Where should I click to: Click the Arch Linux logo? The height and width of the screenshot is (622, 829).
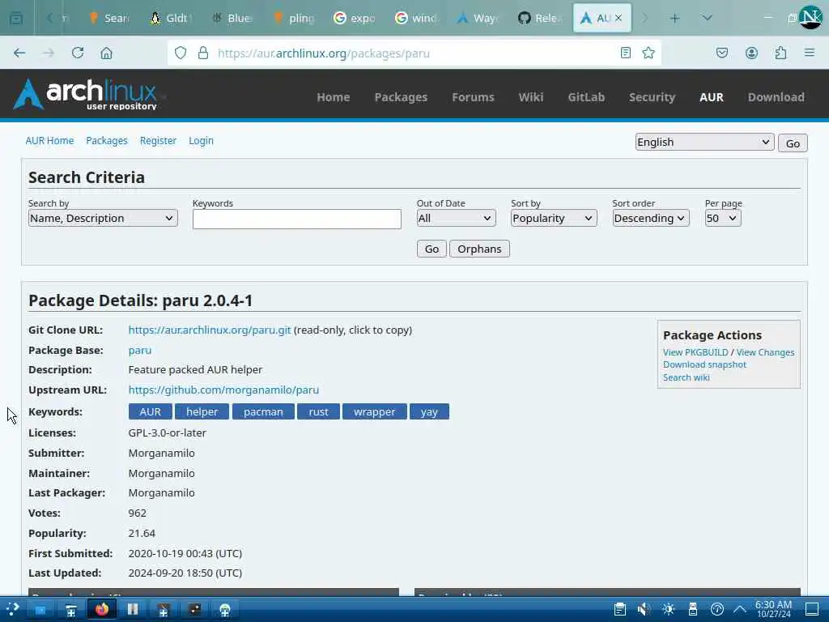[86, 94]
